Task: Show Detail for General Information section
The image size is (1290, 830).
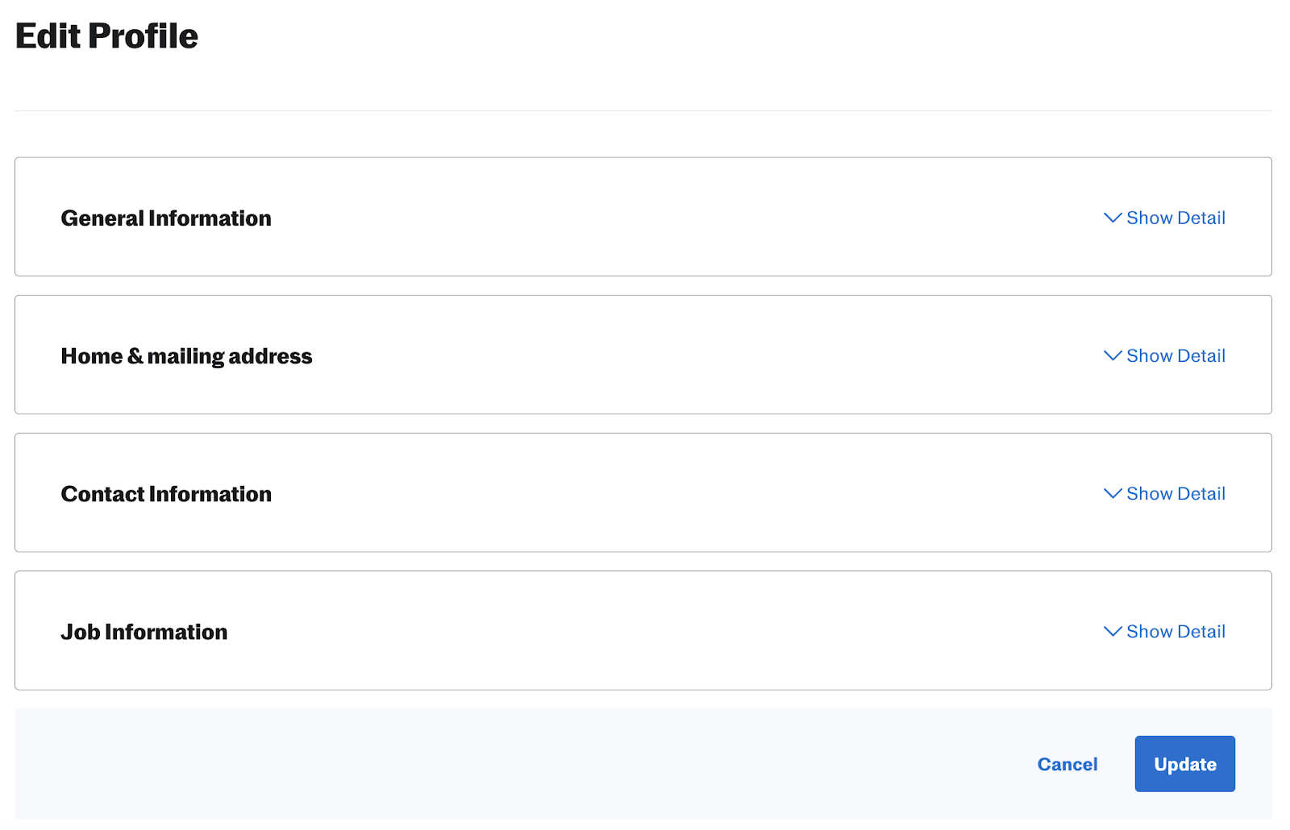Action: 1176,218
